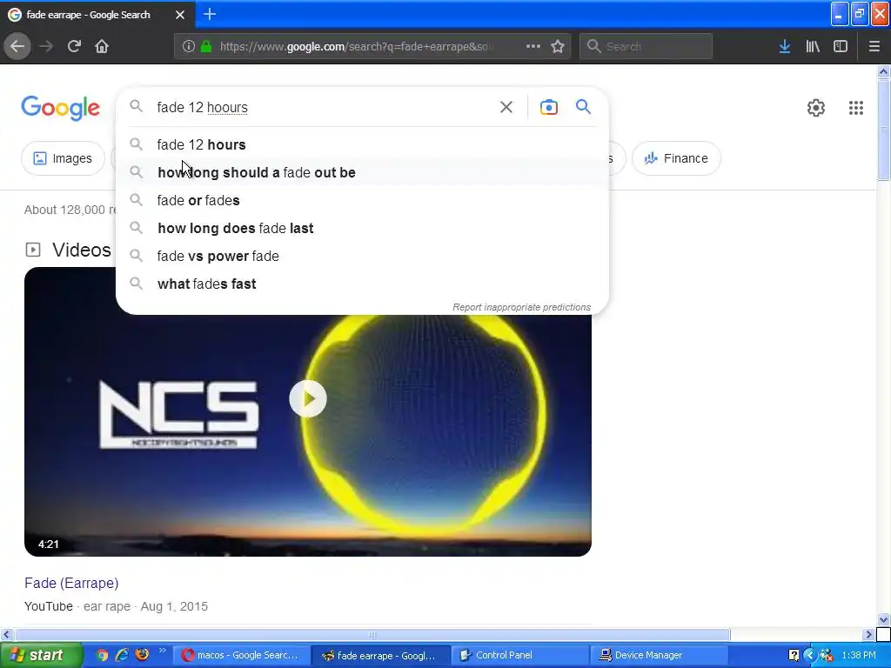The height and width of the screenshot is (668, 891).
Task: Click the help question-mark tray icon
Action: pos(794,656)
